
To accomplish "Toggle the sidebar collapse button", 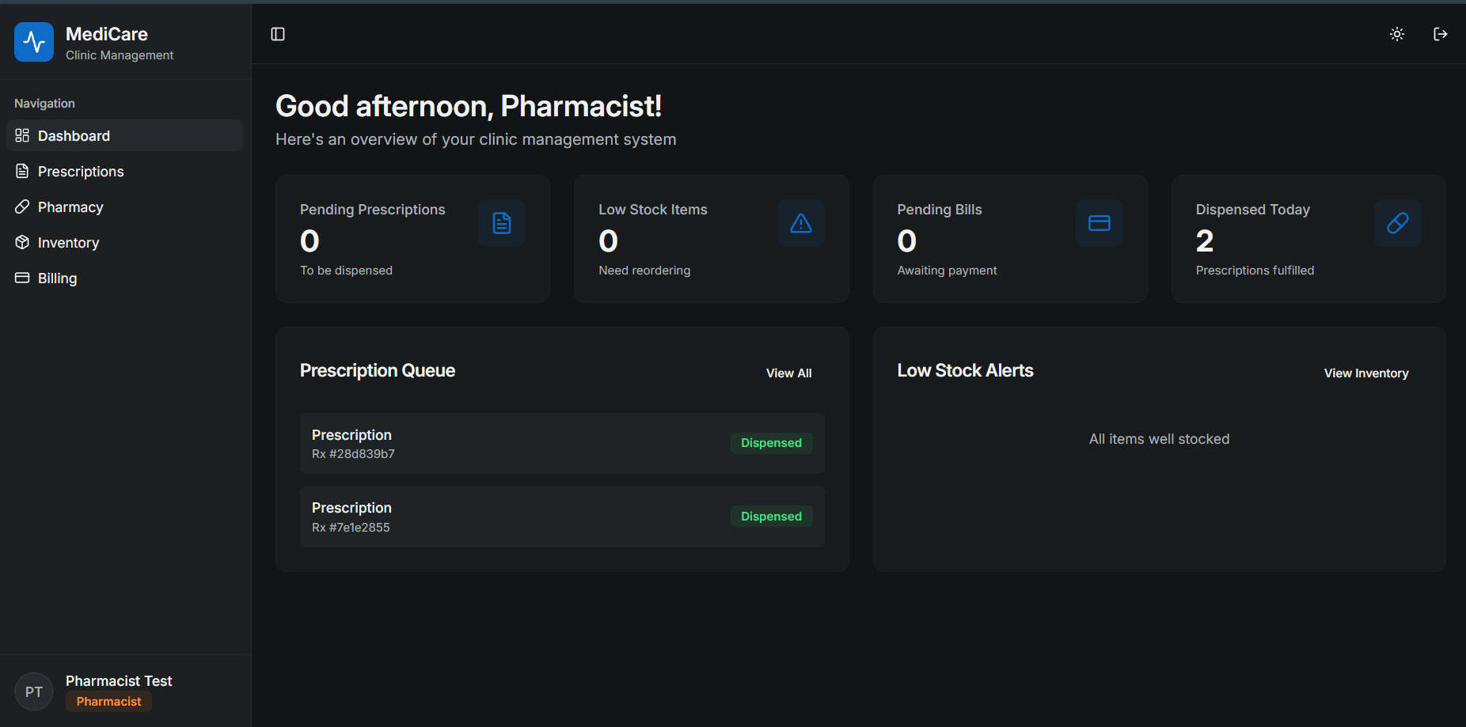I will 278,34.
